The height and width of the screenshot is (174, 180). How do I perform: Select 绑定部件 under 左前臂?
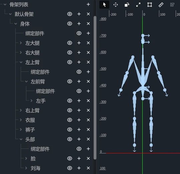[x=45, y=91]
